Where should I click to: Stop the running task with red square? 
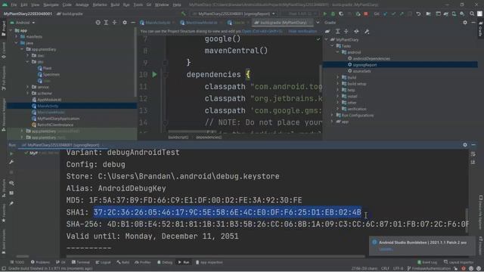[366, 14]
